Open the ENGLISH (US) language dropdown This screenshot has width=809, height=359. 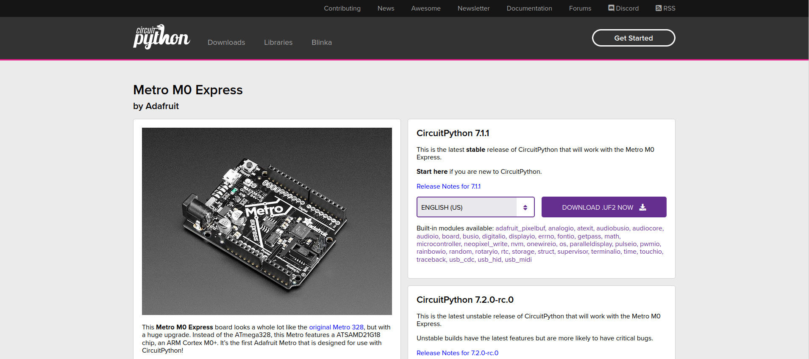(475, 207)
